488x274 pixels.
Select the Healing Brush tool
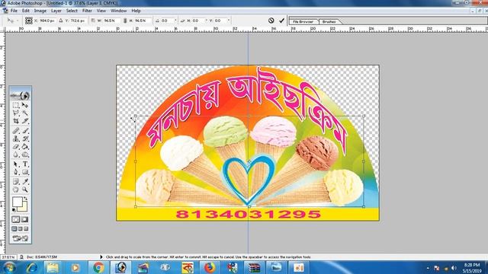(16, 131)
